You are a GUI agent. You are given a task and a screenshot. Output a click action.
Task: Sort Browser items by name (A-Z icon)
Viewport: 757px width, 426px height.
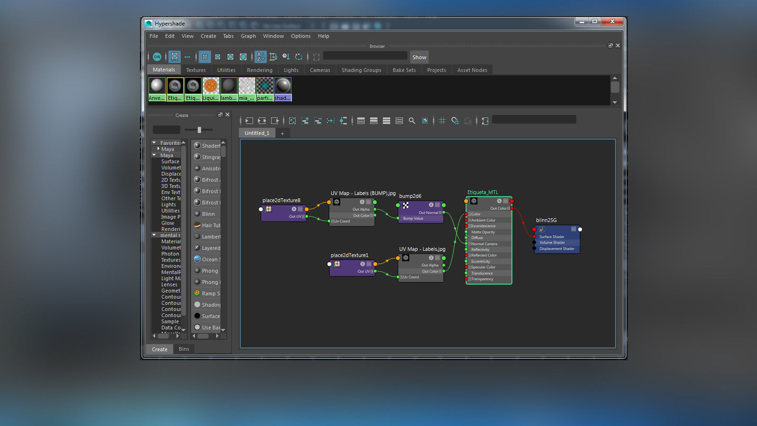261,57
